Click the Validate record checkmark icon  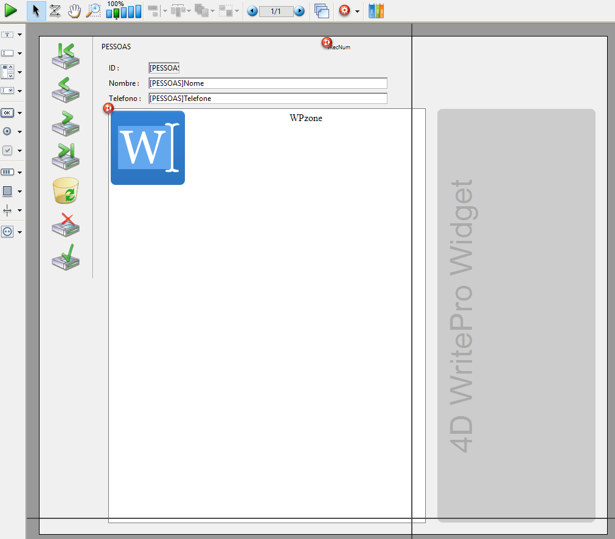click(x=66, y=257)
